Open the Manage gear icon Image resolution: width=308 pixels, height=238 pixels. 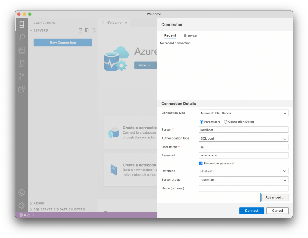pos(22,206)
